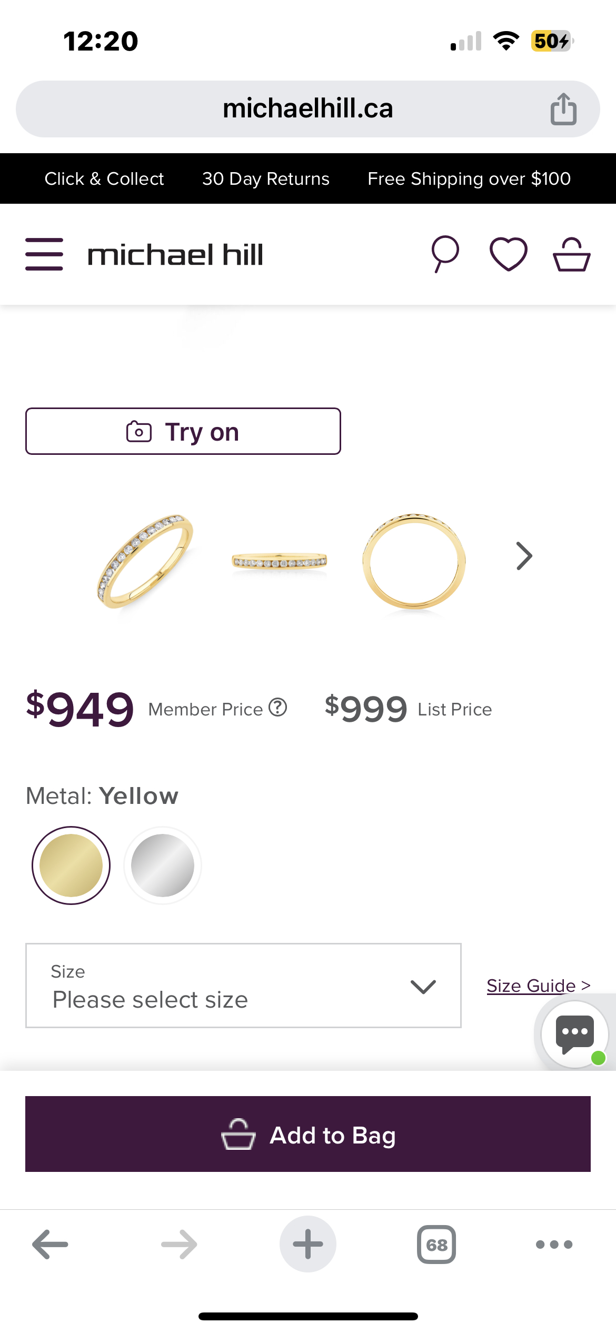Click the Member Price help icon
The image size is (616, 1333).
(277, 708)
